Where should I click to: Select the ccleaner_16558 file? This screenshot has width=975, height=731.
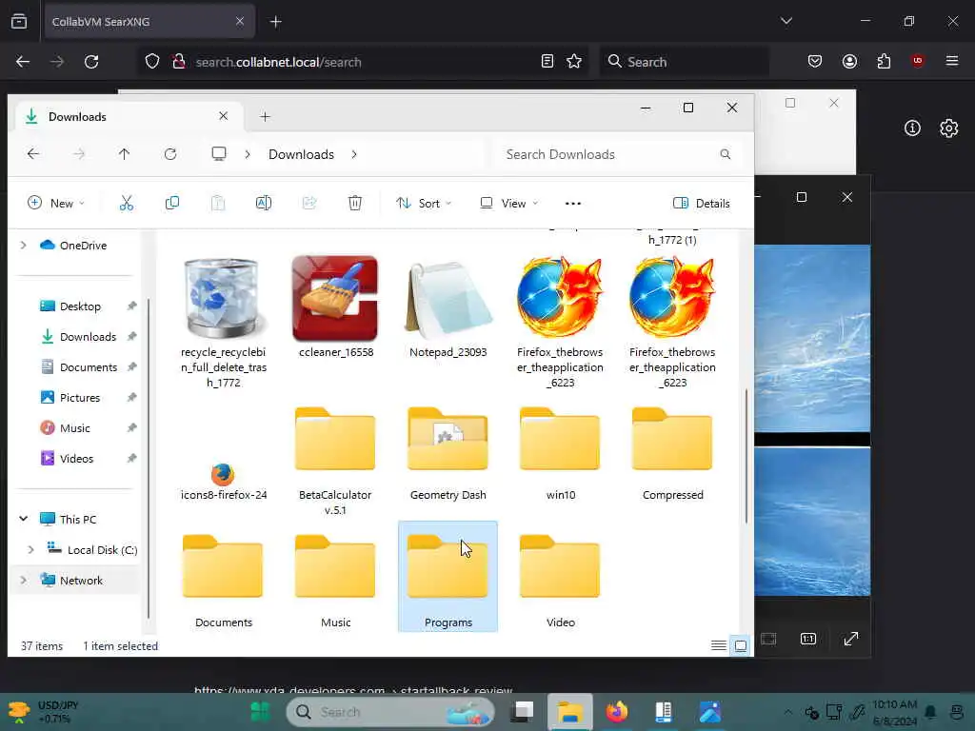click(x=335, y=307)
